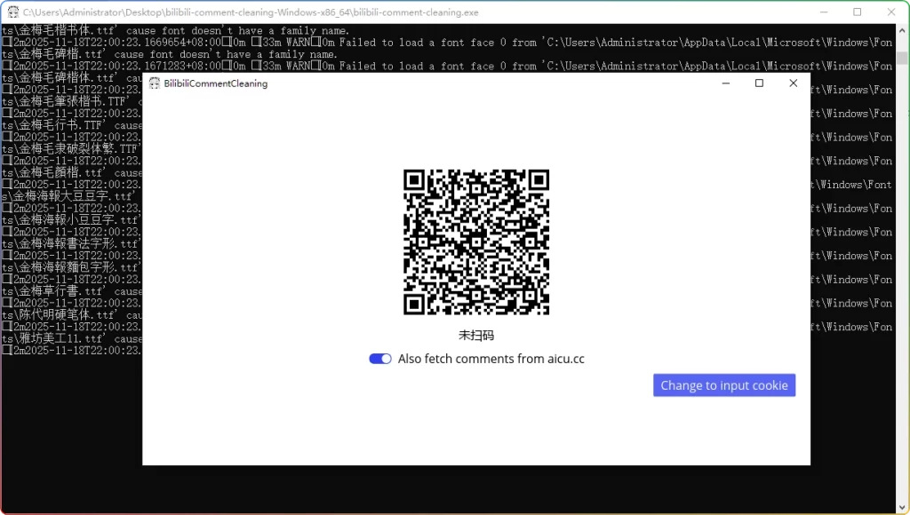Select the 未扫码 scan status label

click(476, 336)
